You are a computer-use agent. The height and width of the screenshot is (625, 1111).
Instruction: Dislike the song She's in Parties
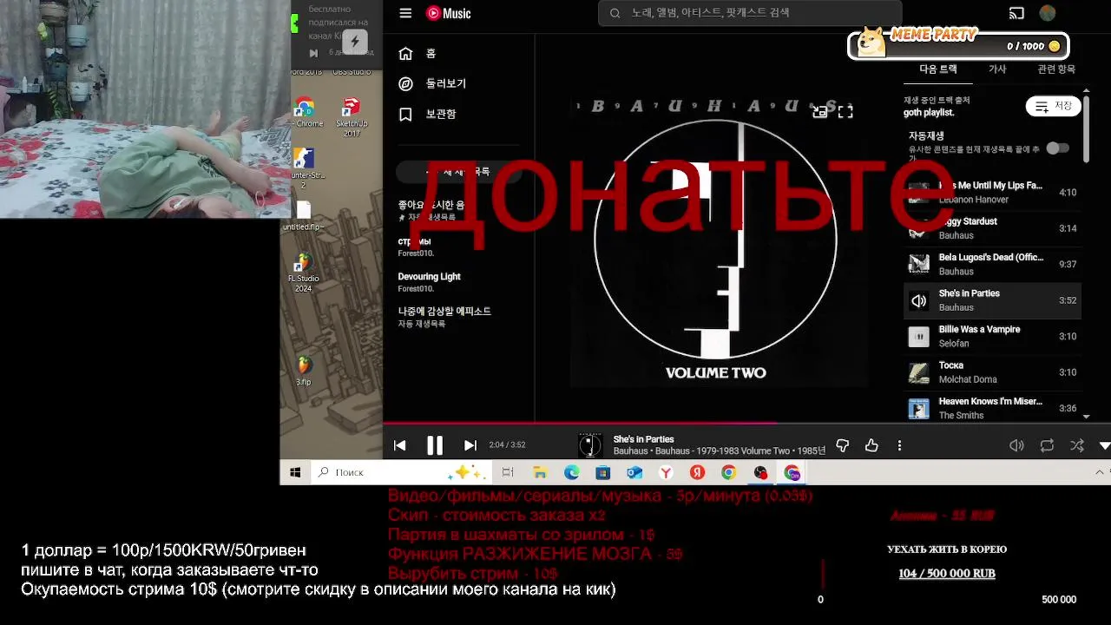[x=842, y=445]
